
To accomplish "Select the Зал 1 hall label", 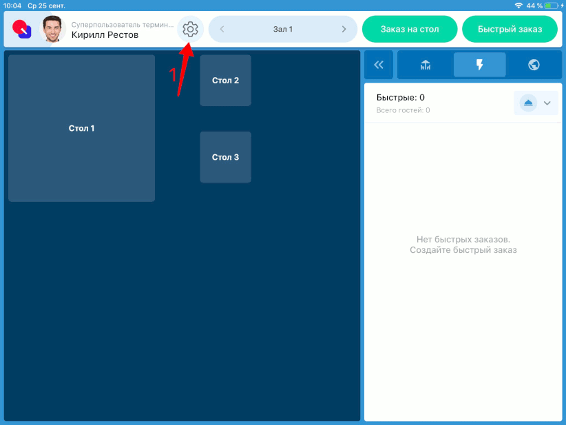I will click(x=282, y=29).
